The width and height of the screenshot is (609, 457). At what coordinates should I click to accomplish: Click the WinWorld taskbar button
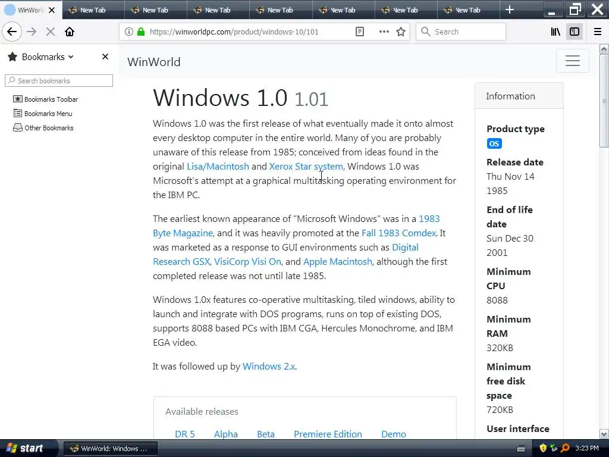110,449
